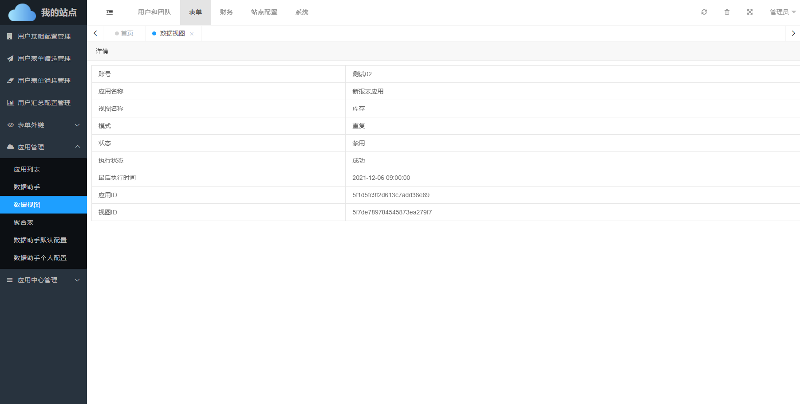The image size is (800, 404).
Task: Open the 财务 top menu
Action: point(226,12)
